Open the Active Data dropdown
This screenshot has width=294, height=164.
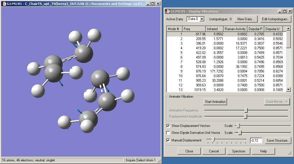(202, 19)
